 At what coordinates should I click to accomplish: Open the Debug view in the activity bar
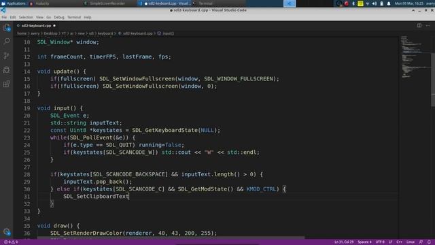coord(7,69)
